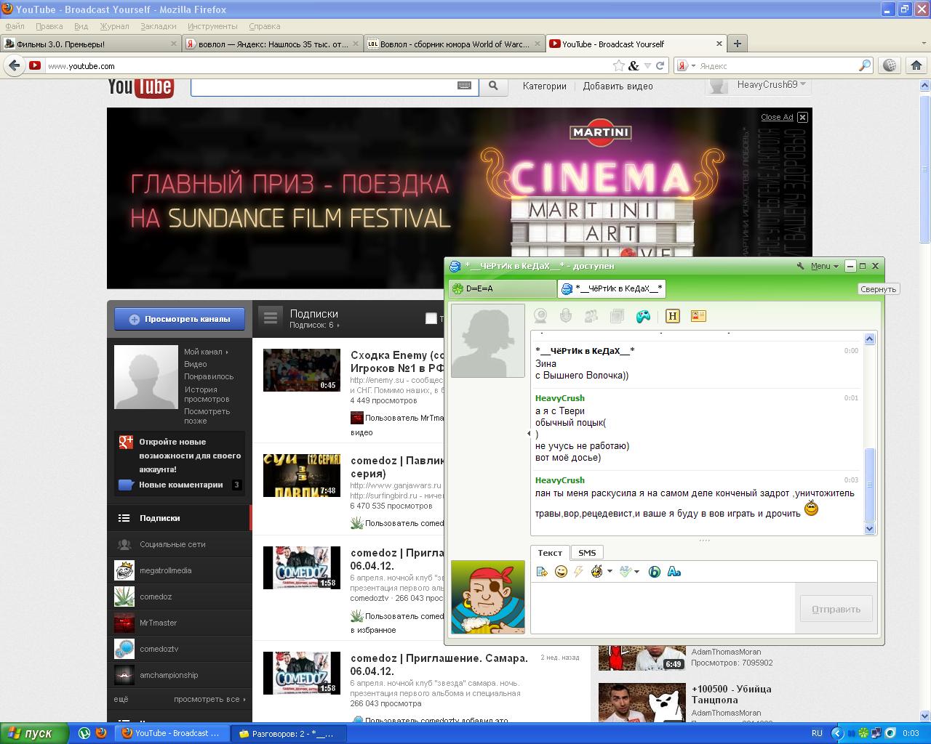Click Добавить видео upload link

(x=618, y=86)
